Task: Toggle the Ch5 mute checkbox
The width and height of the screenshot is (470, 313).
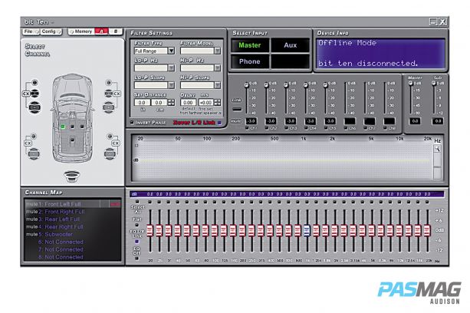Action: click(326, 128)
